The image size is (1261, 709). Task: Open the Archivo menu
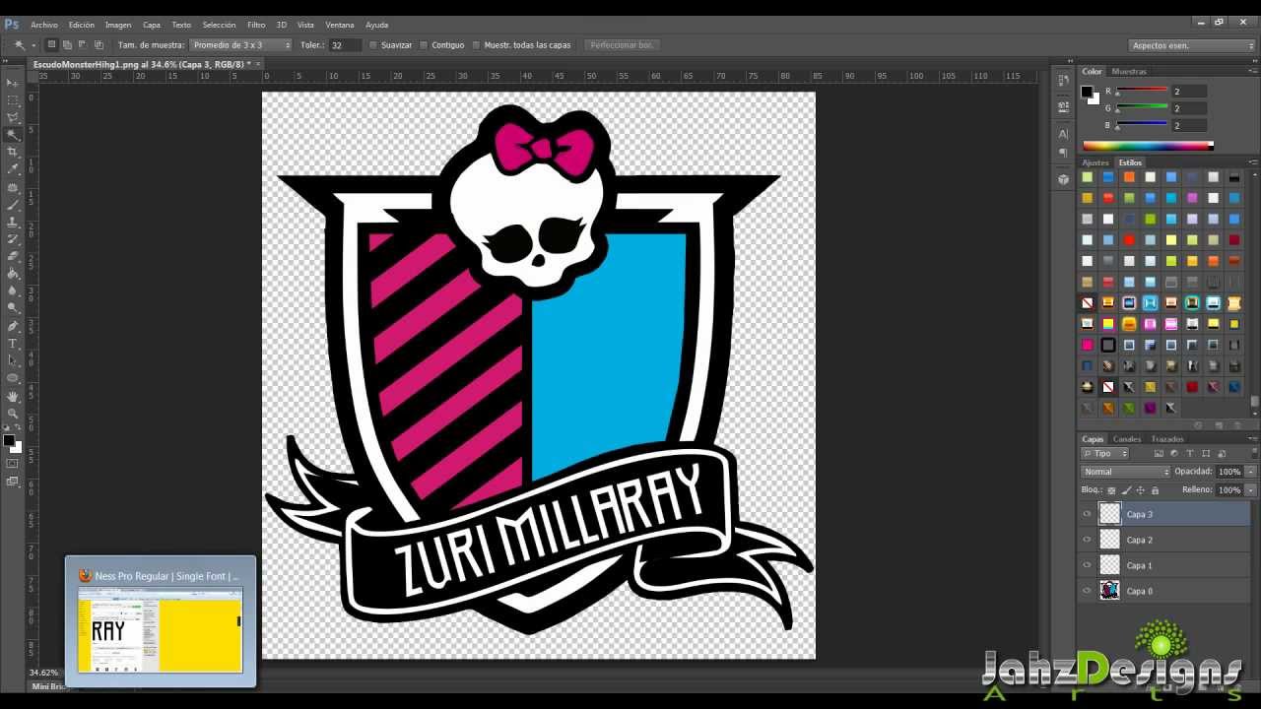[x=44, y=25]
